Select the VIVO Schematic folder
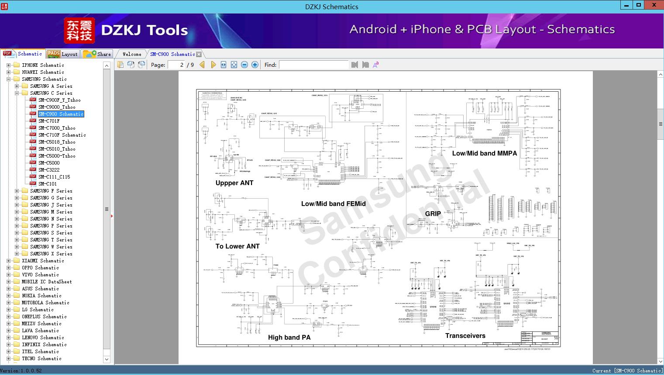This screenshot has width=664, height=375. tap(40, 275)
